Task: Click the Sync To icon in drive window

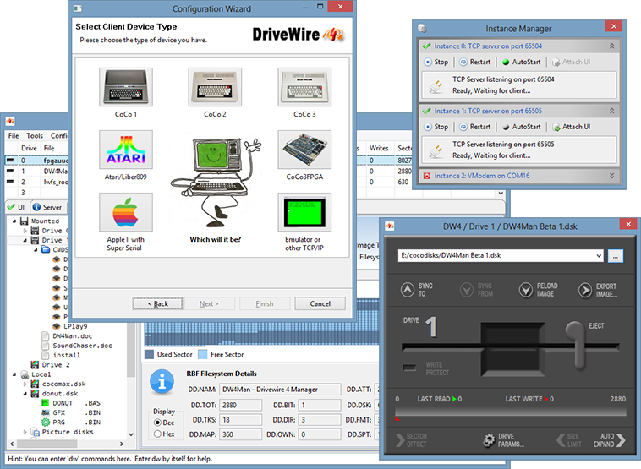Action: [x=407, y=290]
